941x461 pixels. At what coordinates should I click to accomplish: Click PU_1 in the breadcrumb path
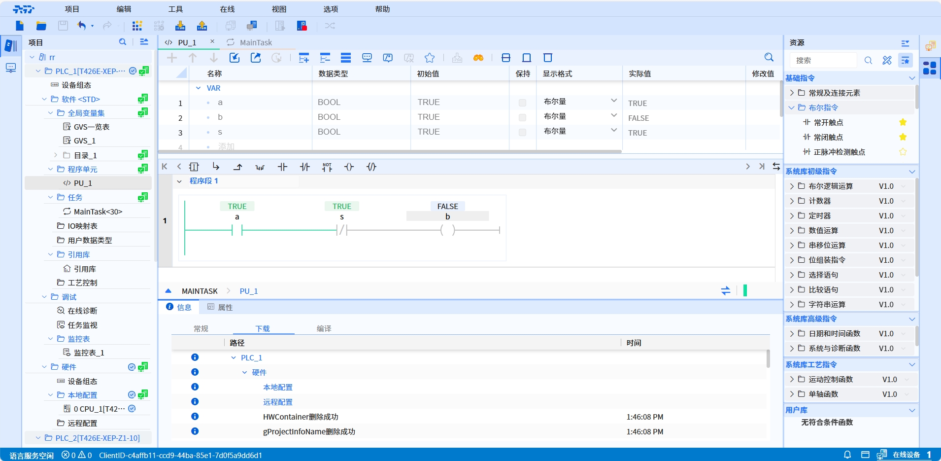pyautogui.click(x=248, y=291)
